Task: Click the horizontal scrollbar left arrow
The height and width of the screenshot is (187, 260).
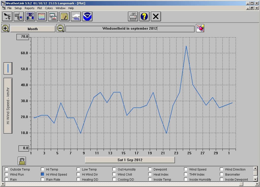Action: tap(3, 184)
